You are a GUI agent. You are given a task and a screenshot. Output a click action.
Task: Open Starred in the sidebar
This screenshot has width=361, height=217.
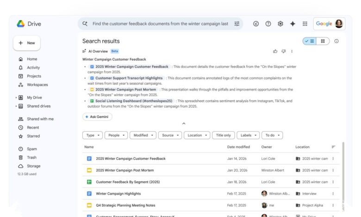pos(29,136)
